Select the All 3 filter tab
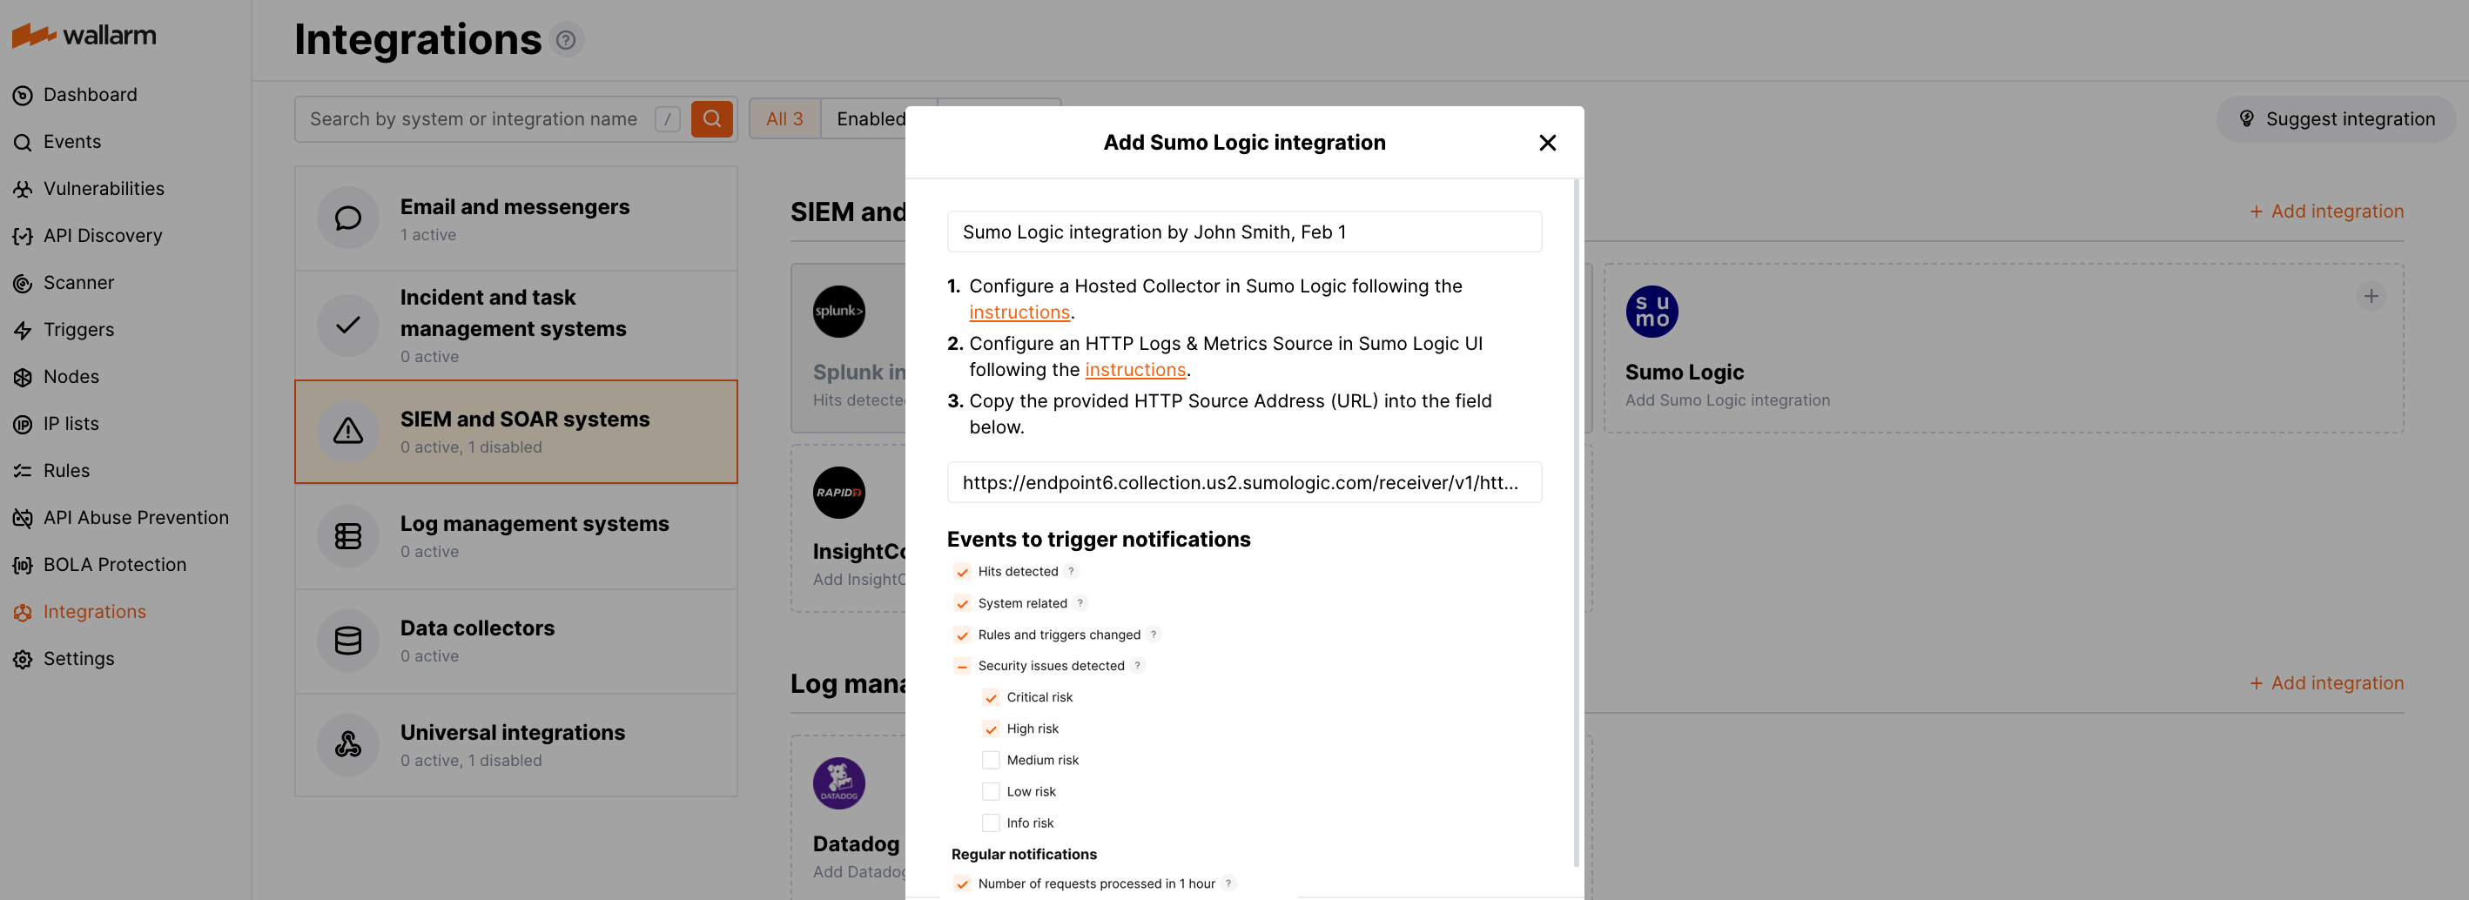This screenshot has width=2469, height=900. [x=784, y=118]
